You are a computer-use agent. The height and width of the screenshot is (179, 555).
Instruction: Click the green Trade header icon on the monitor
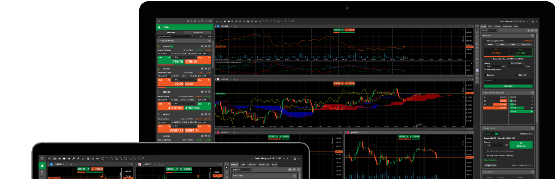coord(159,27)
